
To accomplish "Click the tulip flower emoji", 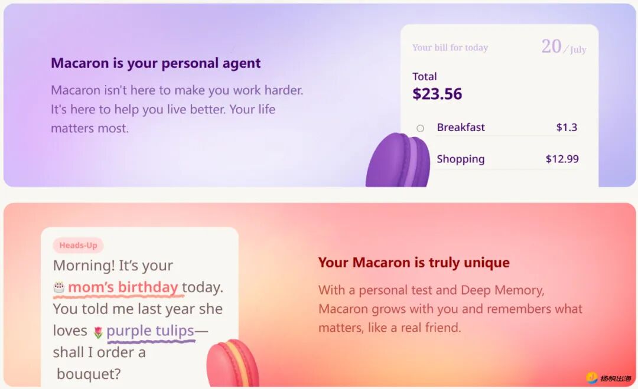I will 98,332.
